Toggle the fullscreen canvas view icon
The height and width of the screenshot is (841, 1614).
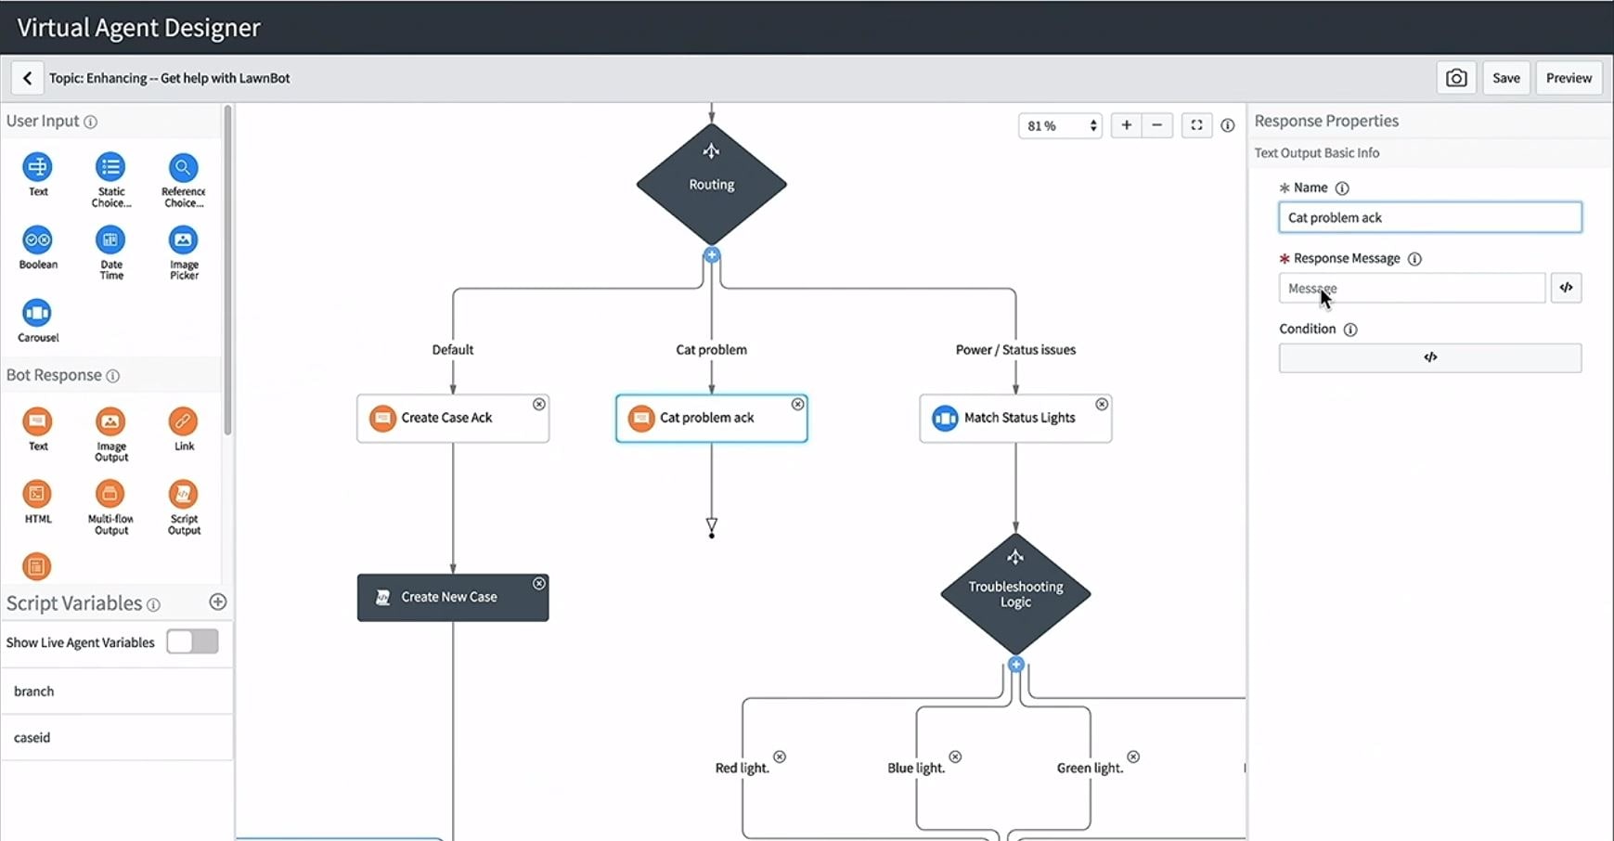[x=1196, y=124]
